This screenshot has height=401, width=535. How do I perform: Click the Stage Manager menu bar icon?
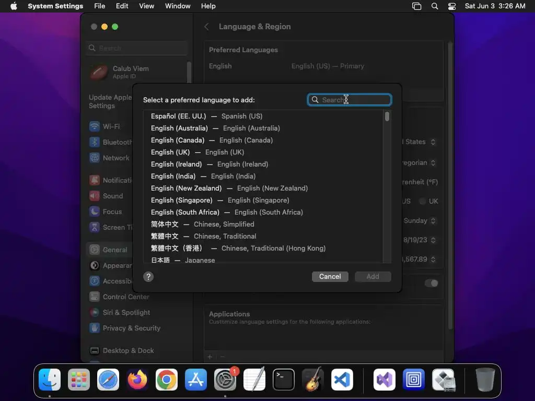coord(416,6)
